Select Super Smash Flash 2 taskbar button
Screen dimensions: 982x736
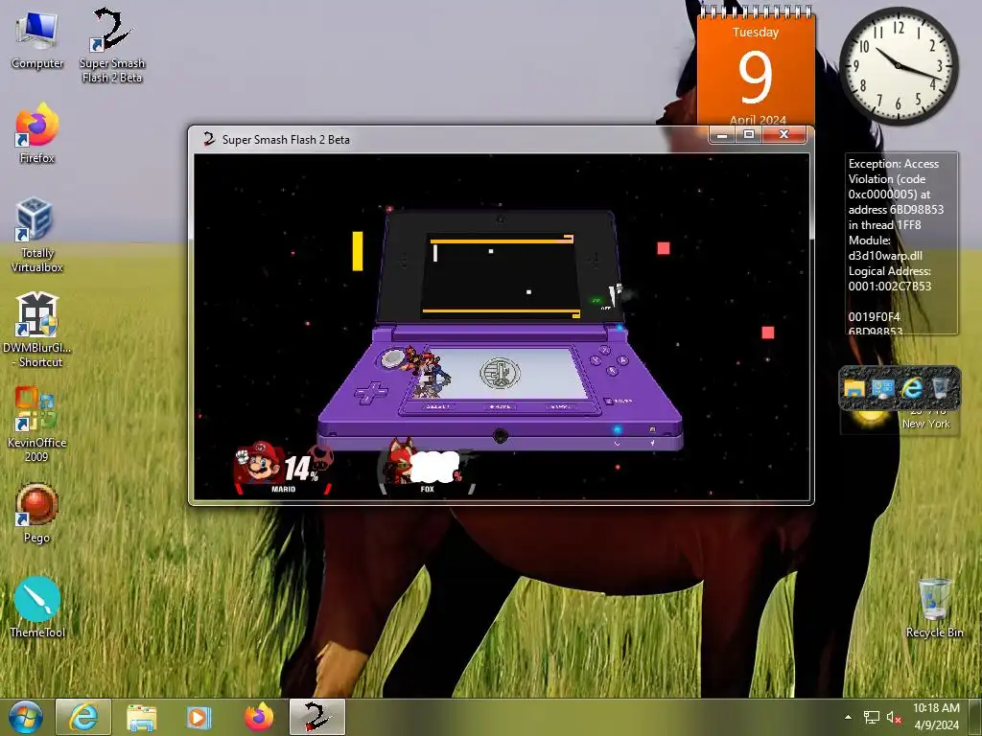(x=316, y=717)
